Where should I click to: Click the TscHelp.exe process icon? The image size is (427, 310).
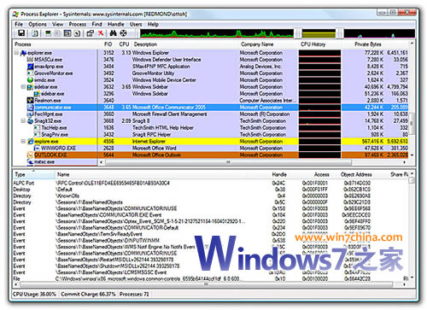pos(37,128)
